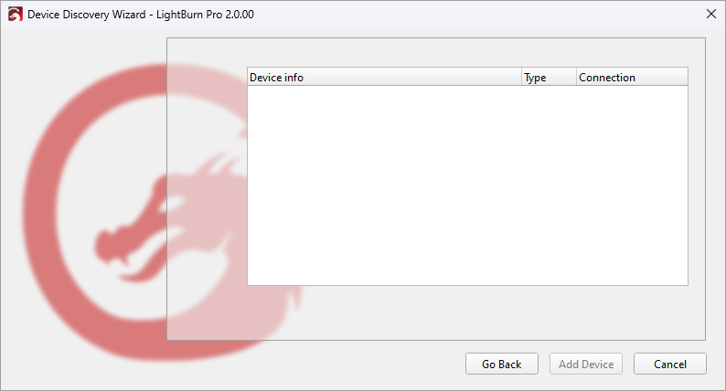This screenshot has height=391, width=726.
Task: Select divider between Type and Connection
Action: (576, 78)
